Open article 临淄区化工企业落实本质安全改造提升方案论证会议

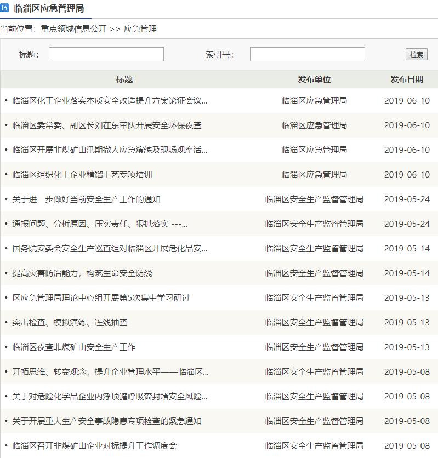[110, 101]
